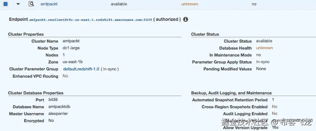Click the Cluster Status section heading
Image resolution: width=316 pixels, height=131 pixels.
point(205,34)
